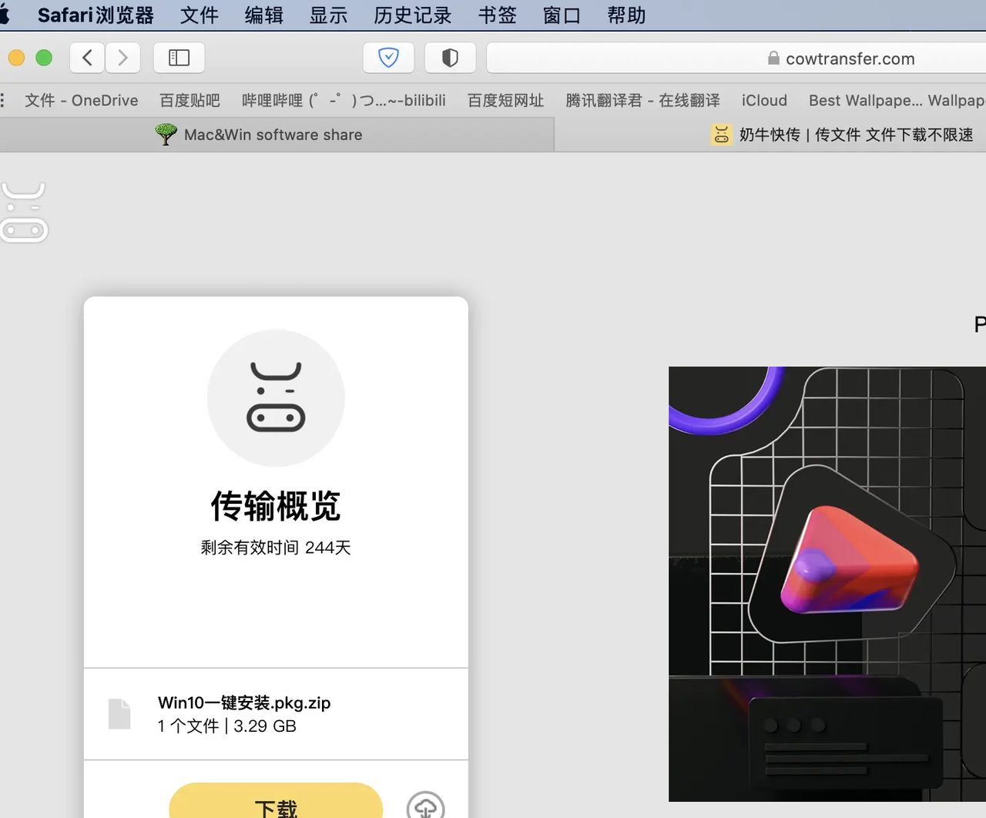Click the CowTransfer logo at page top-left
986x818 pixels.
(24, 213)
